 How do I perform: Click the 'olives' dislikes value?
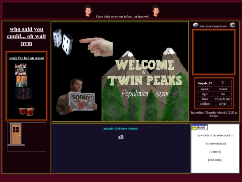[x=223, y=104]
